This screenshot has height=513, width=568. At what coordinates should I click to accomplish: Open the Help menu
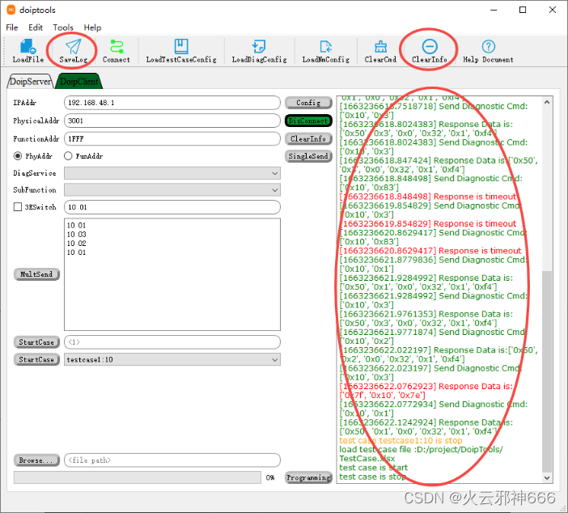pos(92,28)
